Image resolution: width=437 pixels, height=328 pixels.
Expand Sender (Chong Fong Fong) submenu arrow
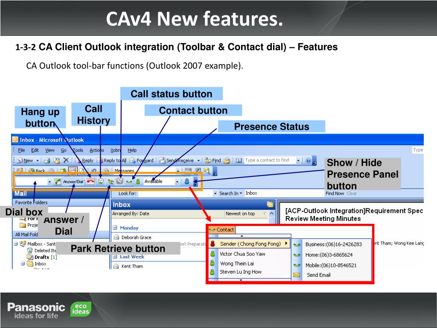click(286, 243)
